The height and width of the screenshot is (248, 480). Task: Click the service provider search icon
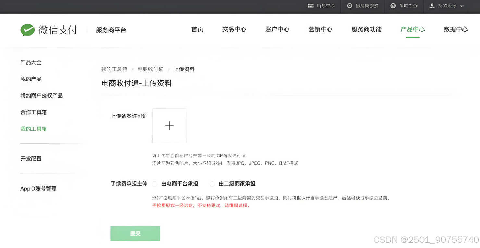(x=350, y=6)
